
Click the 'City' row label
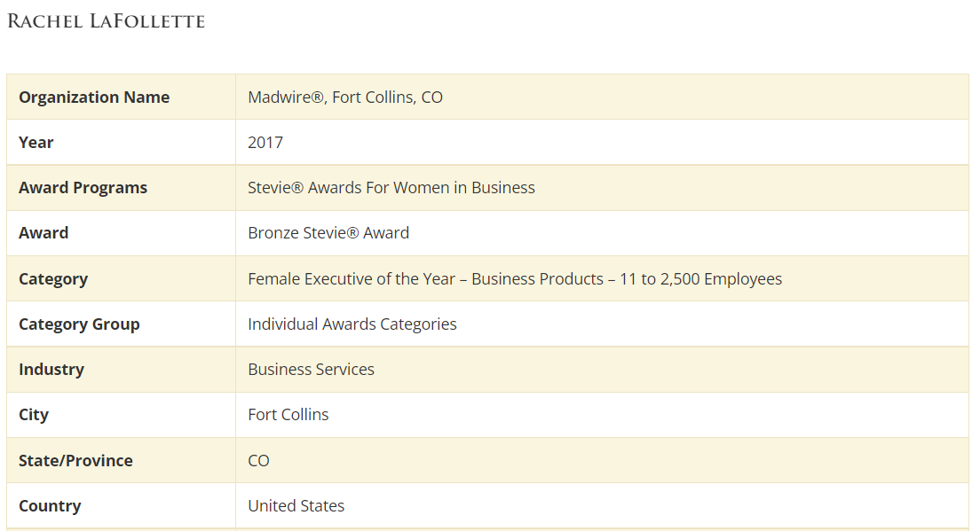pos(34,415)
